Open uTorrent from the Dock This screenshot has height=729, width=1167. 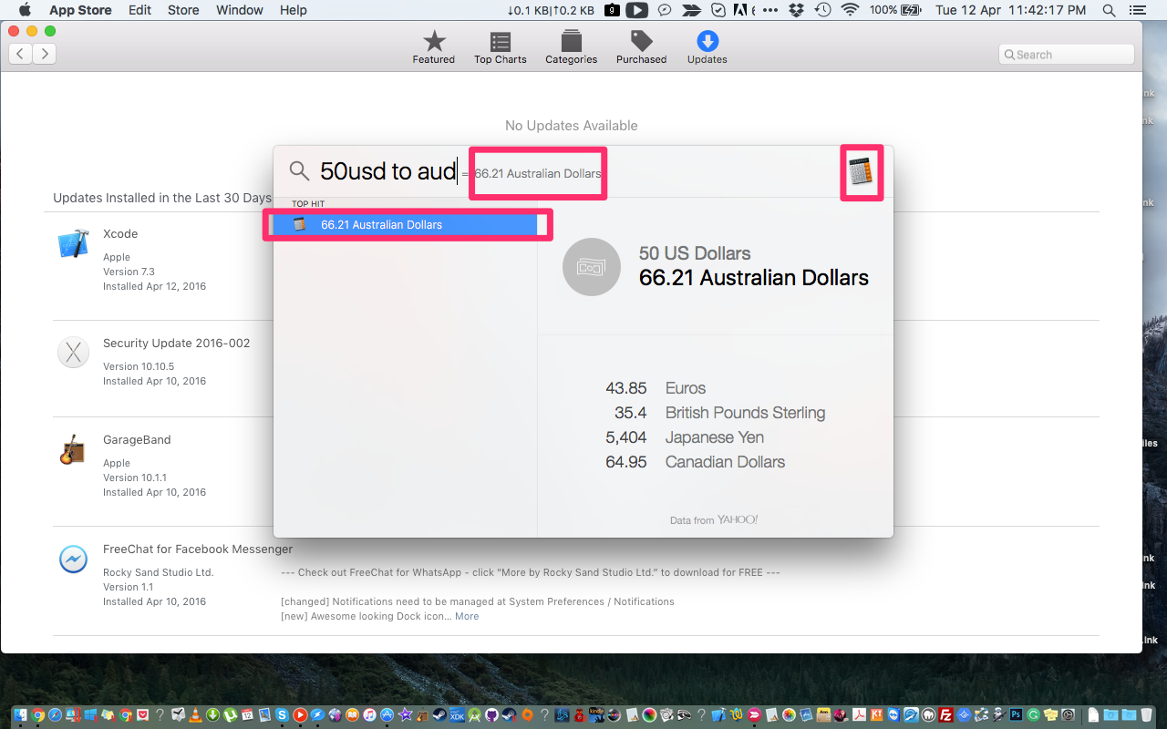tap(230, 715)
